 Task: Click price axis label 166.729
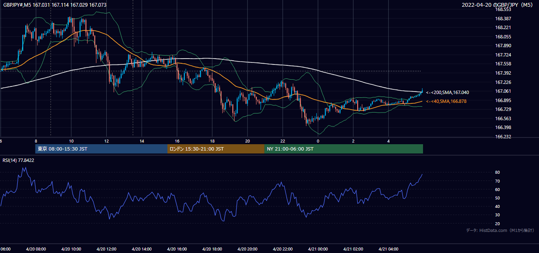503,109
